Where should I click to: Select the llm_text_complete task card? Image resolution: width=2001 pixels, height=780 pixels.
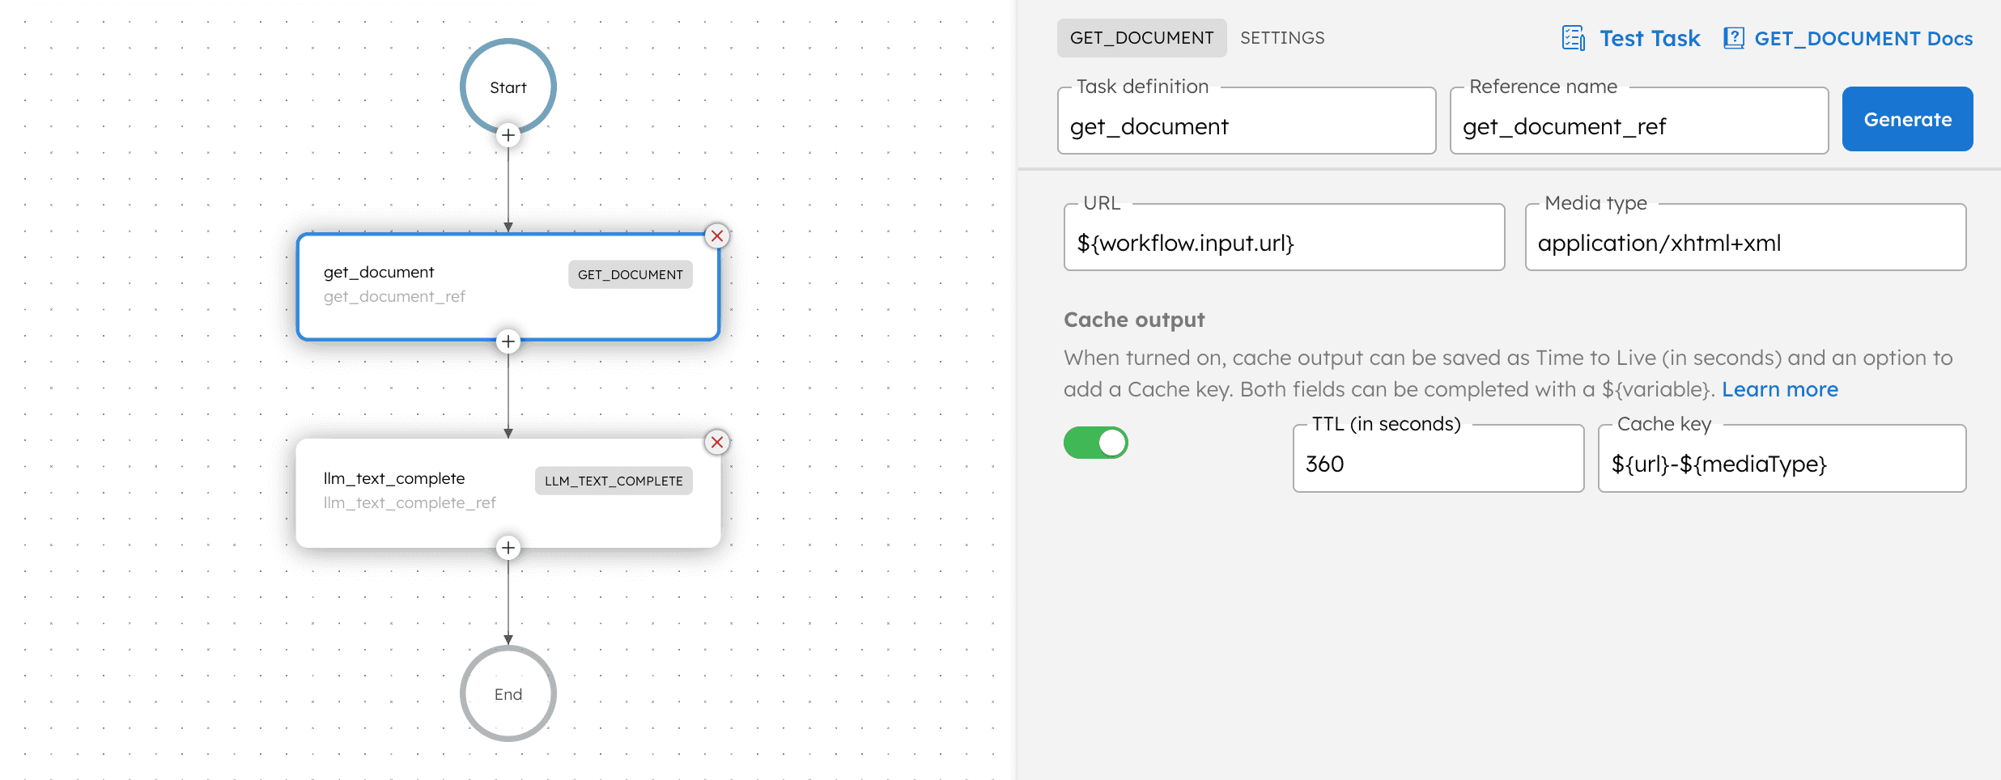tap(508, 493)
